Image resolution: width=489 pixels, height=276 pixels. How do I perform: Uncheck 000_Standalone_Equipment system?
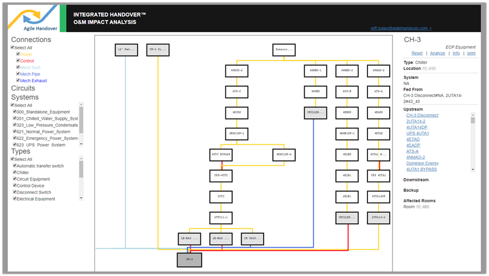coord(14,111)
